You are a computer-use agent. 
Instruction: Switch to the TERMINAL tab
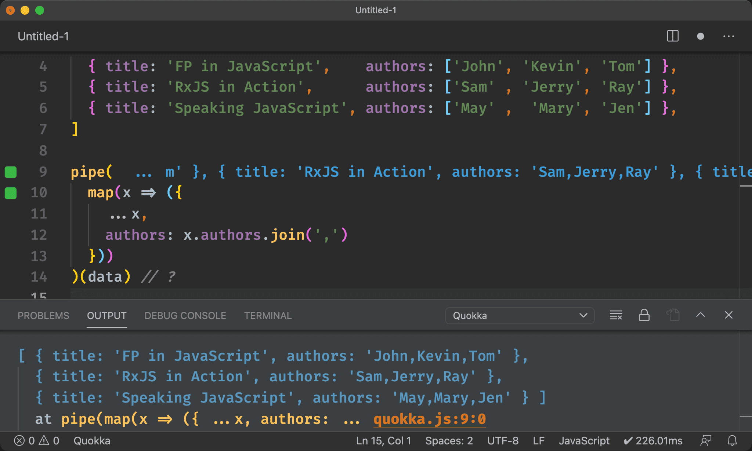pos(268,316)
